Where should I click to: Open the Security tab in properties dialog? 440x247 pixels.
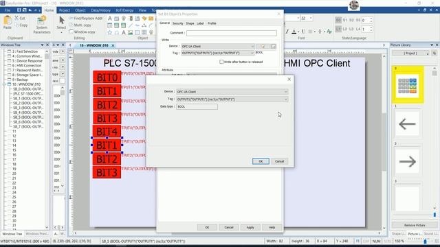(x=177, y=23)
